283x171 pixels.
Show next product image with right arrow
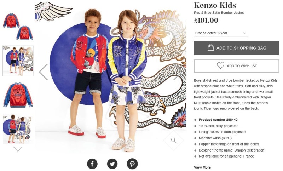click(x=178, y=72)
